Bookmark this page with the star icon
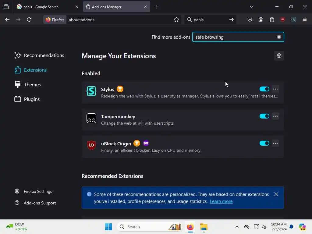 click(x=176, y=19)
